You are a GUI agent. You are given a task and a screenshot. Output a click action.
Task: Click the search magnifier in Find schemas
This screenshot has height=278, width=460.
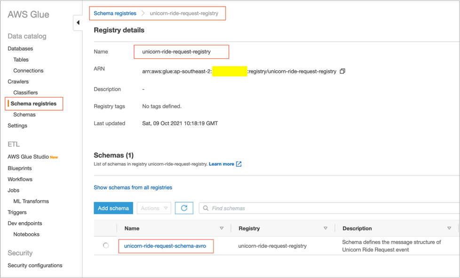tap(206, 208)
